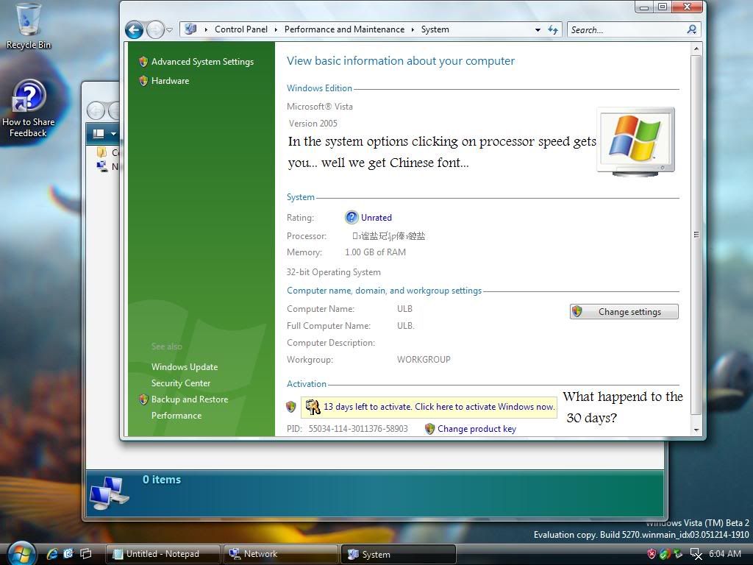The height and width of the screenshot is (565, 753).
Task: Select the 1.00 GB of RAM text
Action: 375,252
